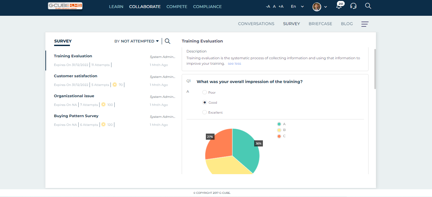Image resolution: width=432 pixels, height=197 pixels.
Task: Select the Good radio option
Action: coord(205,102)
